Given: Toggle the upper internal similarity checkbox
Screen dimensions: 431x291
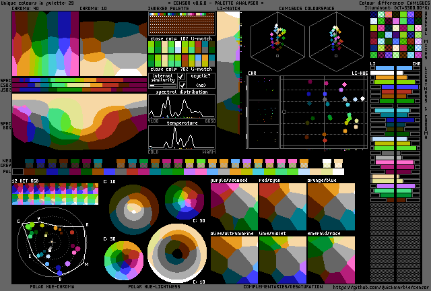Looking at the screenshot, I should 181,77.
